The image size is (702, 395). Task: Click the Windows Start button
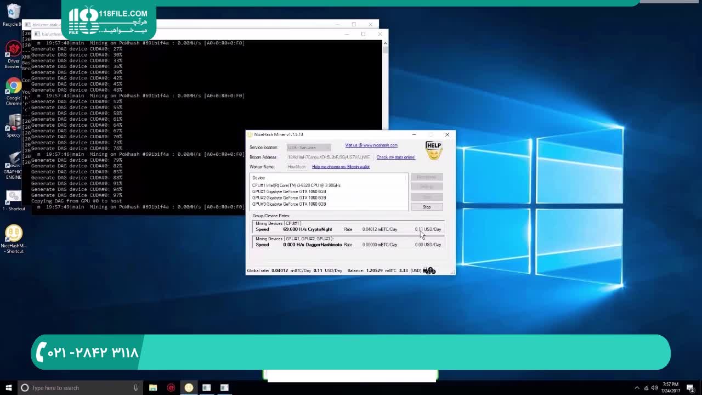8,388
